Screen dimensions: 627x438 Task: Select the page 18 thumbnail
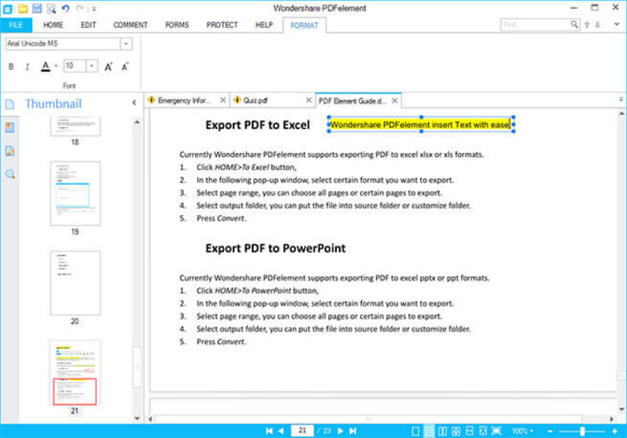(x=75, y=126)
